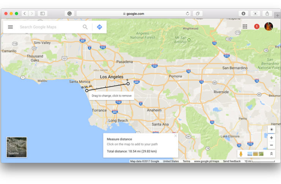The width and height of the screenshot is (281, 184).
Task: Reload the page in Safari's address bar
Action: click(x=187, y=14)
